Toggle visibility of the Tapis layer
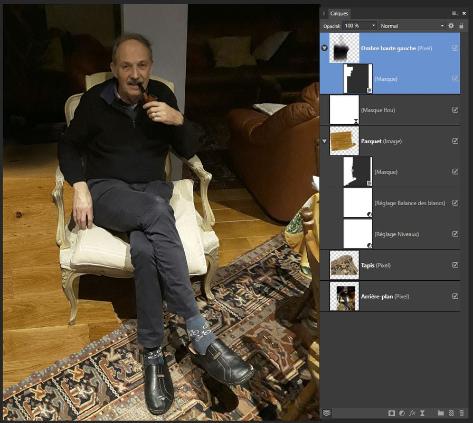The height and width of the screenshot is (423, 473). (x=455, y=265)
